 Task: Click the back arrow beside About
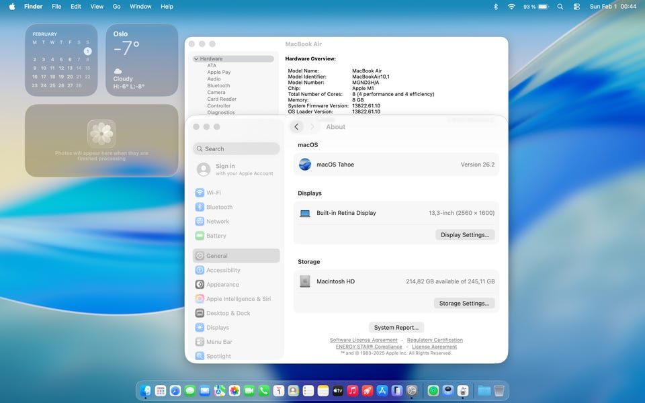296,127
